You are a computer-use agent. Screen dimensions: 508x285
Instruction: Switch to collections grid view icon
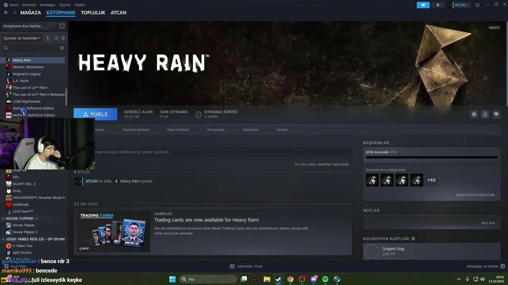point(62,26)
